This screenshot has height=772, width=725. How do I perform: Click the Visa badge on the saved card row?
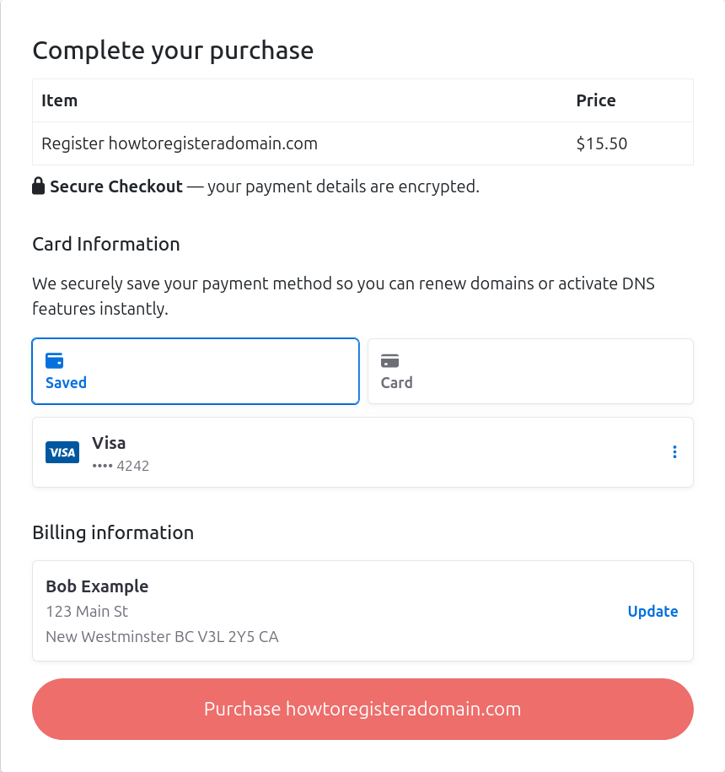click(x=62, y=452)
